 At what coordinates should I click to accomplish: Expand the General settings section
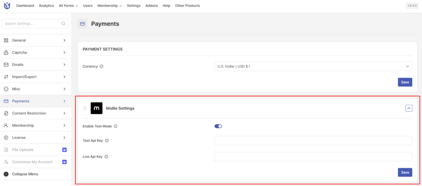click(35, 40)
